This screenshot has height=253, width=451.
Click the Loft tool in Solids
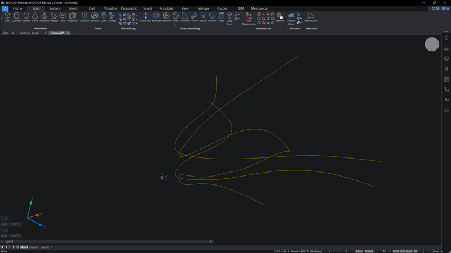click(104, 17)
